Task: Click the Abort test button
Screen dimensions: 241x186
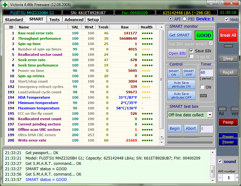Action: pos(191,128)
